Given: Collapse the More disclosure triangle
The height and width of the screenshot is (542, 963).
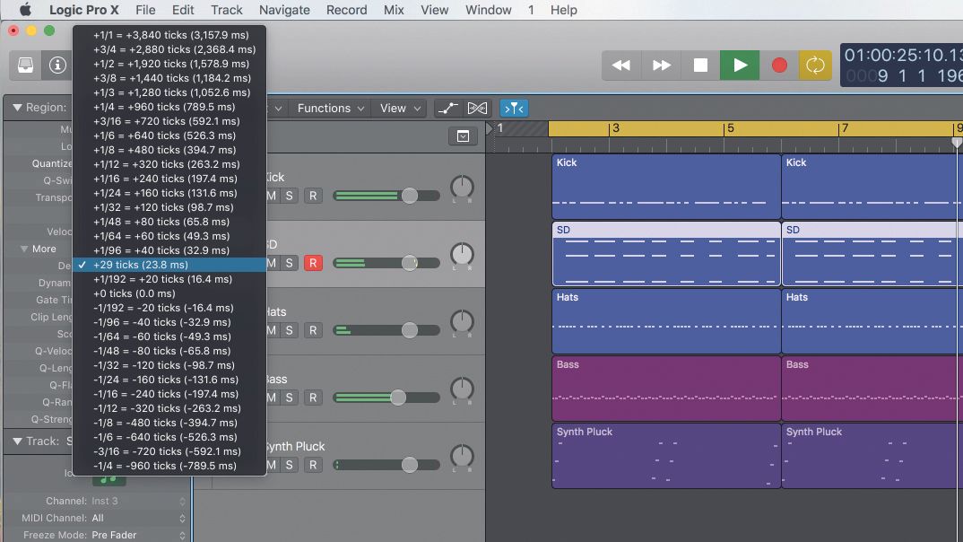Looking at the screenshot, I should click(24, 249).
